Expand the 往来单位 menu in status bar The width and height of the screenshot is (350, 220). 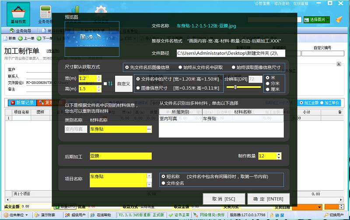point(16,215)
